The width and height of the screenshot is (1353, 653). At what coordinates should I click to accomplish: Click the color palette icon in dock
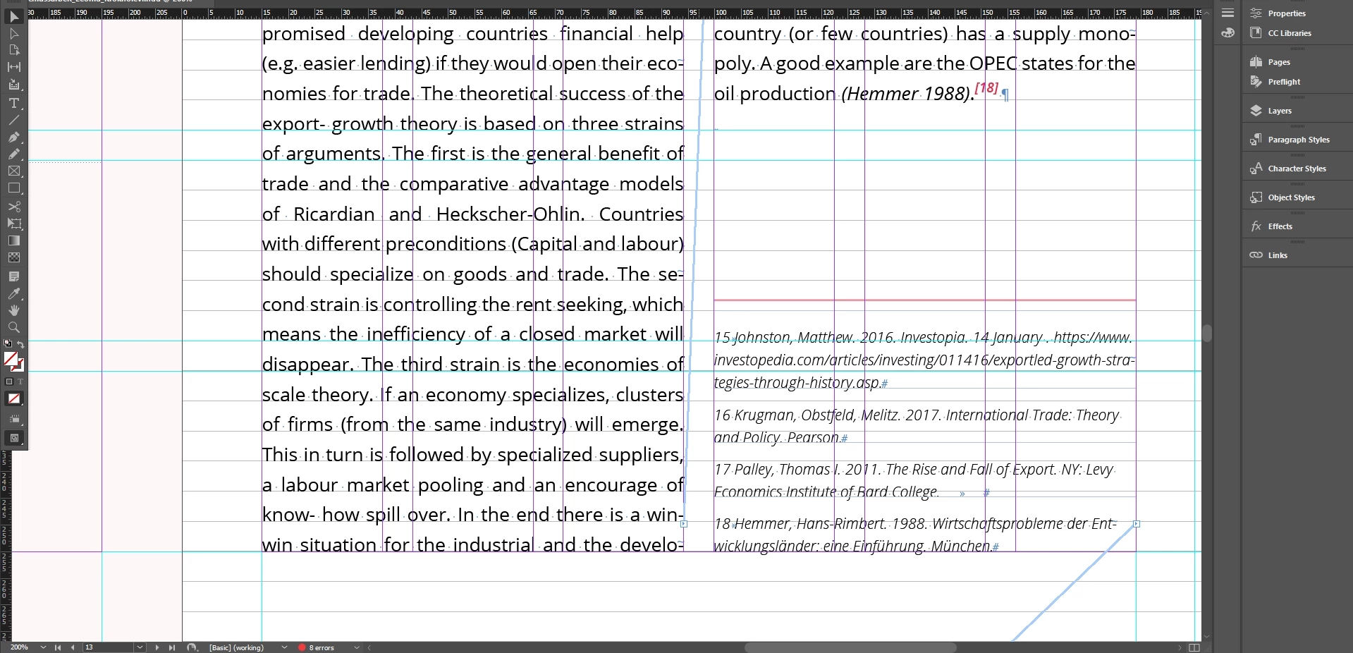tap(1228, 32)
